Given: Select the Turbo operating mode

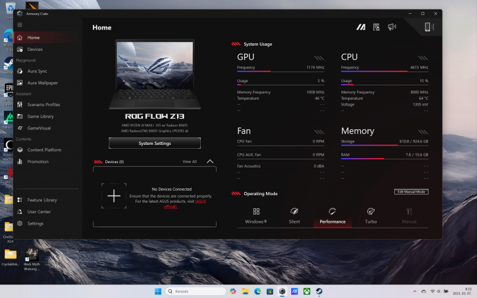Looking at the screenshot, I should tap(371, 216).
